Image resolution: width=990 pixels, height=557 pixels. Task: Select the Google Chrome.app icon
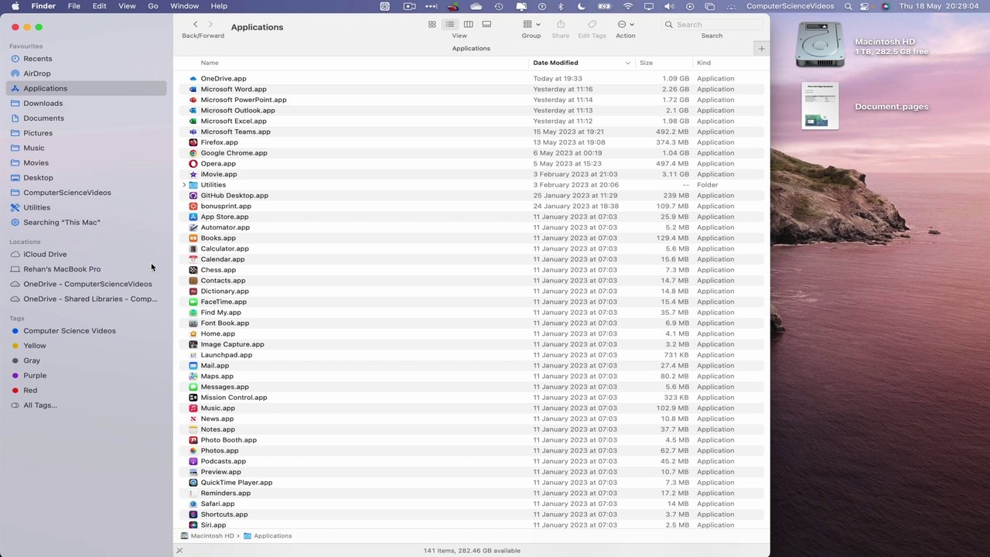pyautogui.click(x=193, y=153)
